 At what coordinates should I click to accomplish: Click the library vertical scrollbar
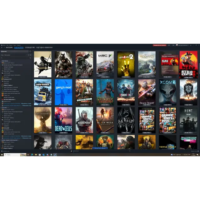(x=199, y=69)
